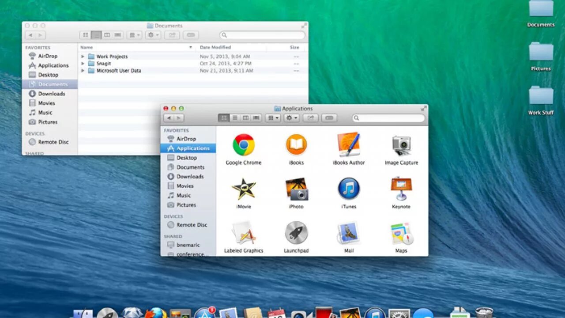This screenshot has width=565, height=318.
Task: Select the Keynote app icon
Action: pyautogui.click(x=401, y=189)
